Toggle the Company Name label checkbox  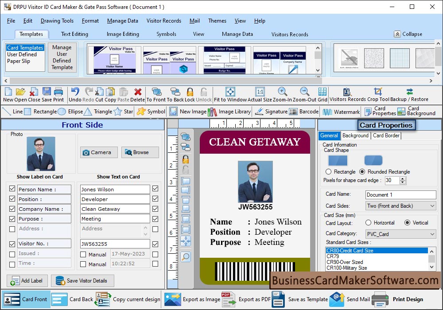[x=12, y=209]
